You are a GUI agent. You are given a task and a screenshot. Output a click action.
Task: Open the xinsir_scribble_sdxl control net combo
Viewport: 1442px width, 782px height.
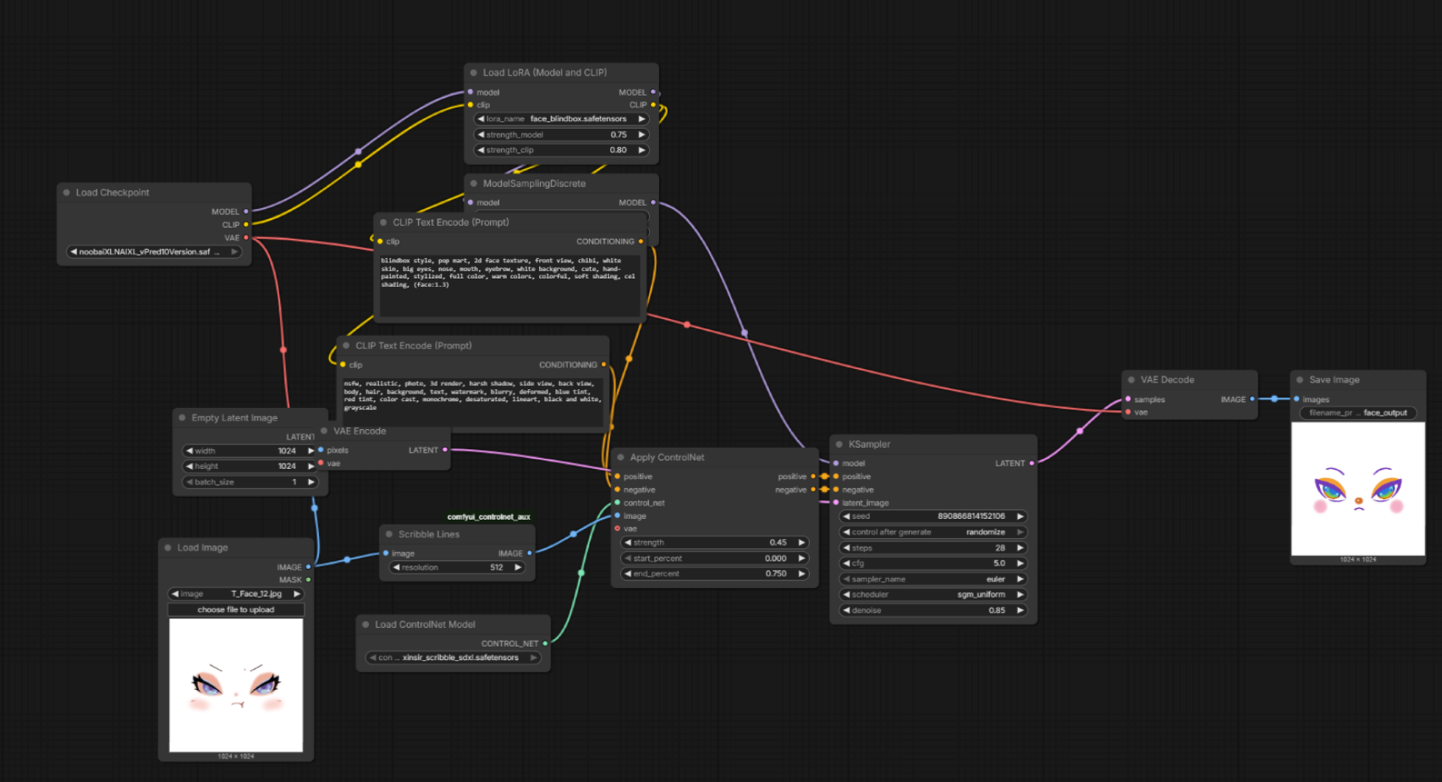(454, 658)
